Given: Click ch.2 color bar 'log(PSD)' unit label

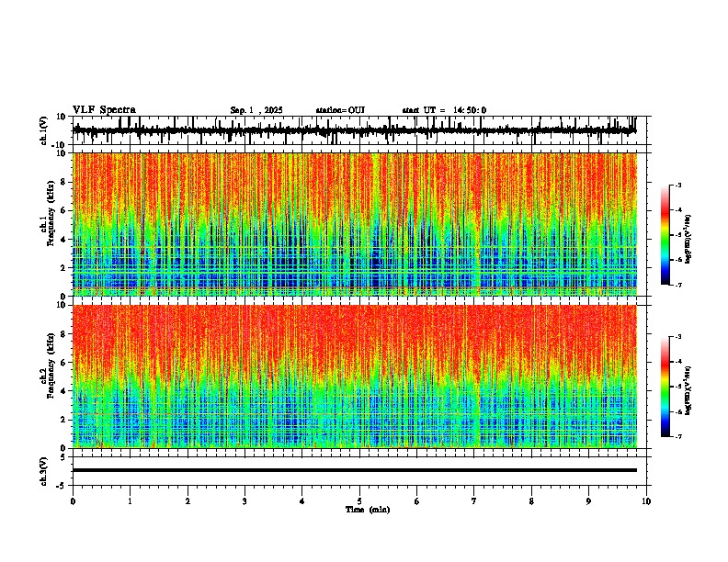Looking at the screenshot, I should 688,390.
